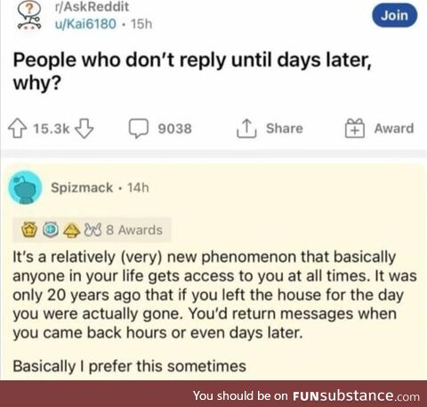Join the AskReddit community
Screen dimensions: 427x407
pos(395,15)
